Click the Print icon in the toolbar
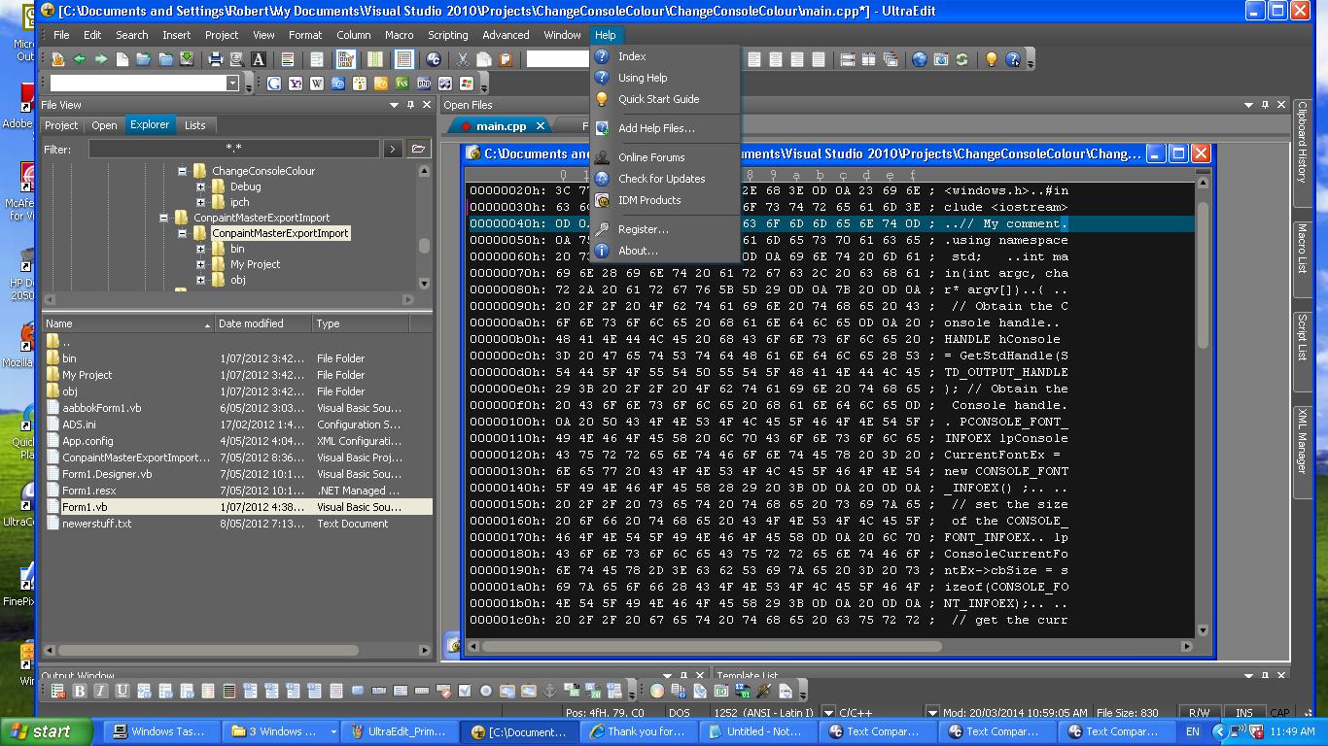1328x746 pixels. pyautogui.click(x=216, y=59)
